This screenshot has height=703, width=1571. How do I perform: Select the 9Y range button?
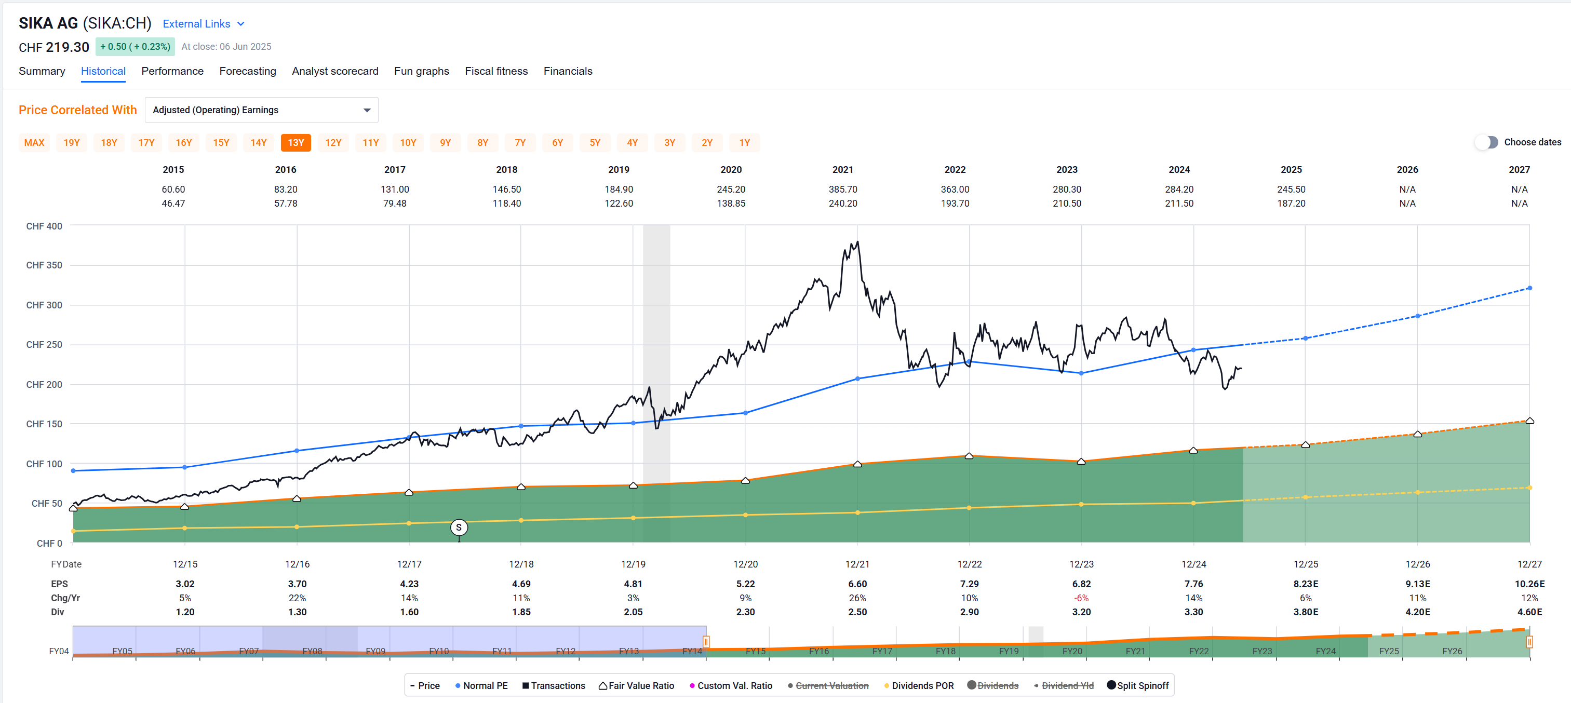coord(446,143)
